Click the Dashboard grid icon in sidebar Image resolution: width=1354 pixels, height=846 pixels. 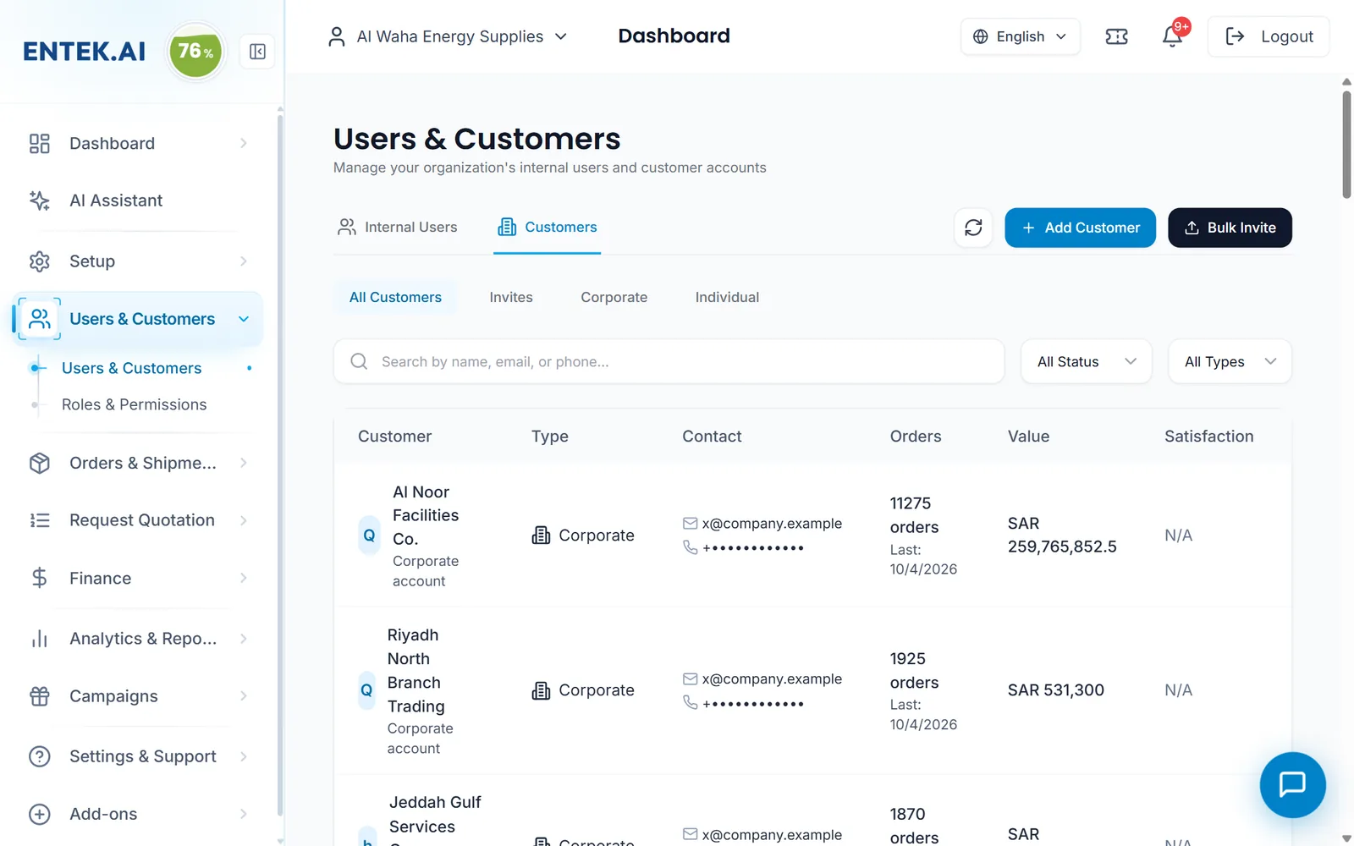(40, 144)
